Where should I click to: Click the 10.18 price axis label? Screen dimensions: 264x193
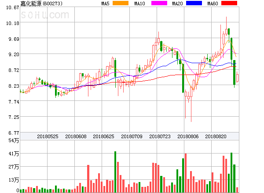(13, 23)
